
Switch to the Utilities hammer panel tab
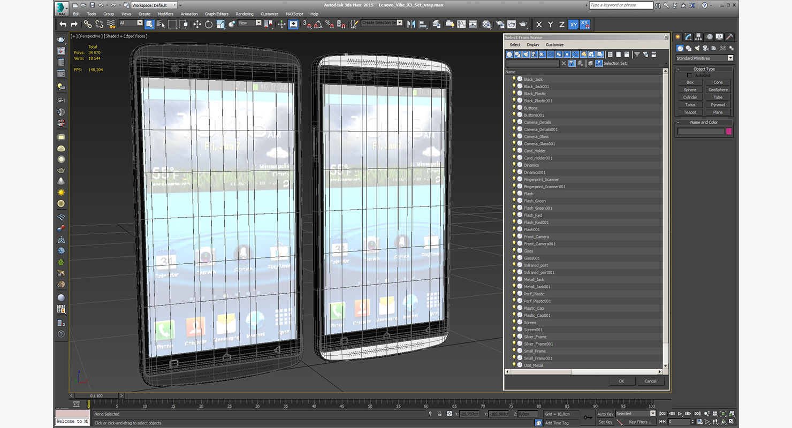tap(729, 36)
